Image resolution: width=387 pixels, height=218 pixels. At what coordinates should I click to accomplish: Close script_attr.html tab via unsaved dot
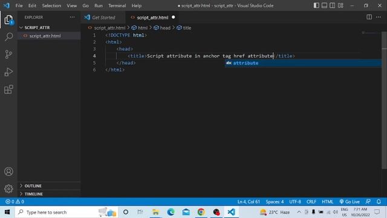click(174, 18)
